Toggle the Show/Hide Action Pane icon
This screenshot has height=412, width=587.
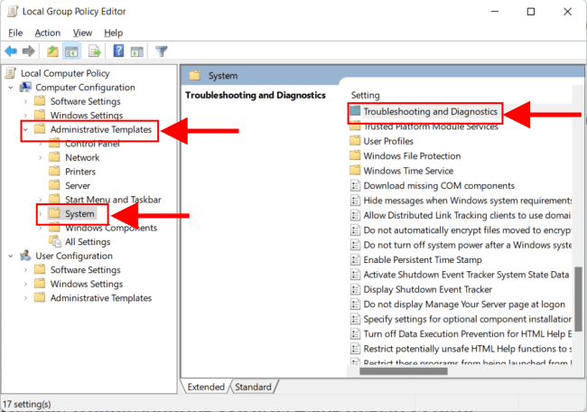pos(137,51)
